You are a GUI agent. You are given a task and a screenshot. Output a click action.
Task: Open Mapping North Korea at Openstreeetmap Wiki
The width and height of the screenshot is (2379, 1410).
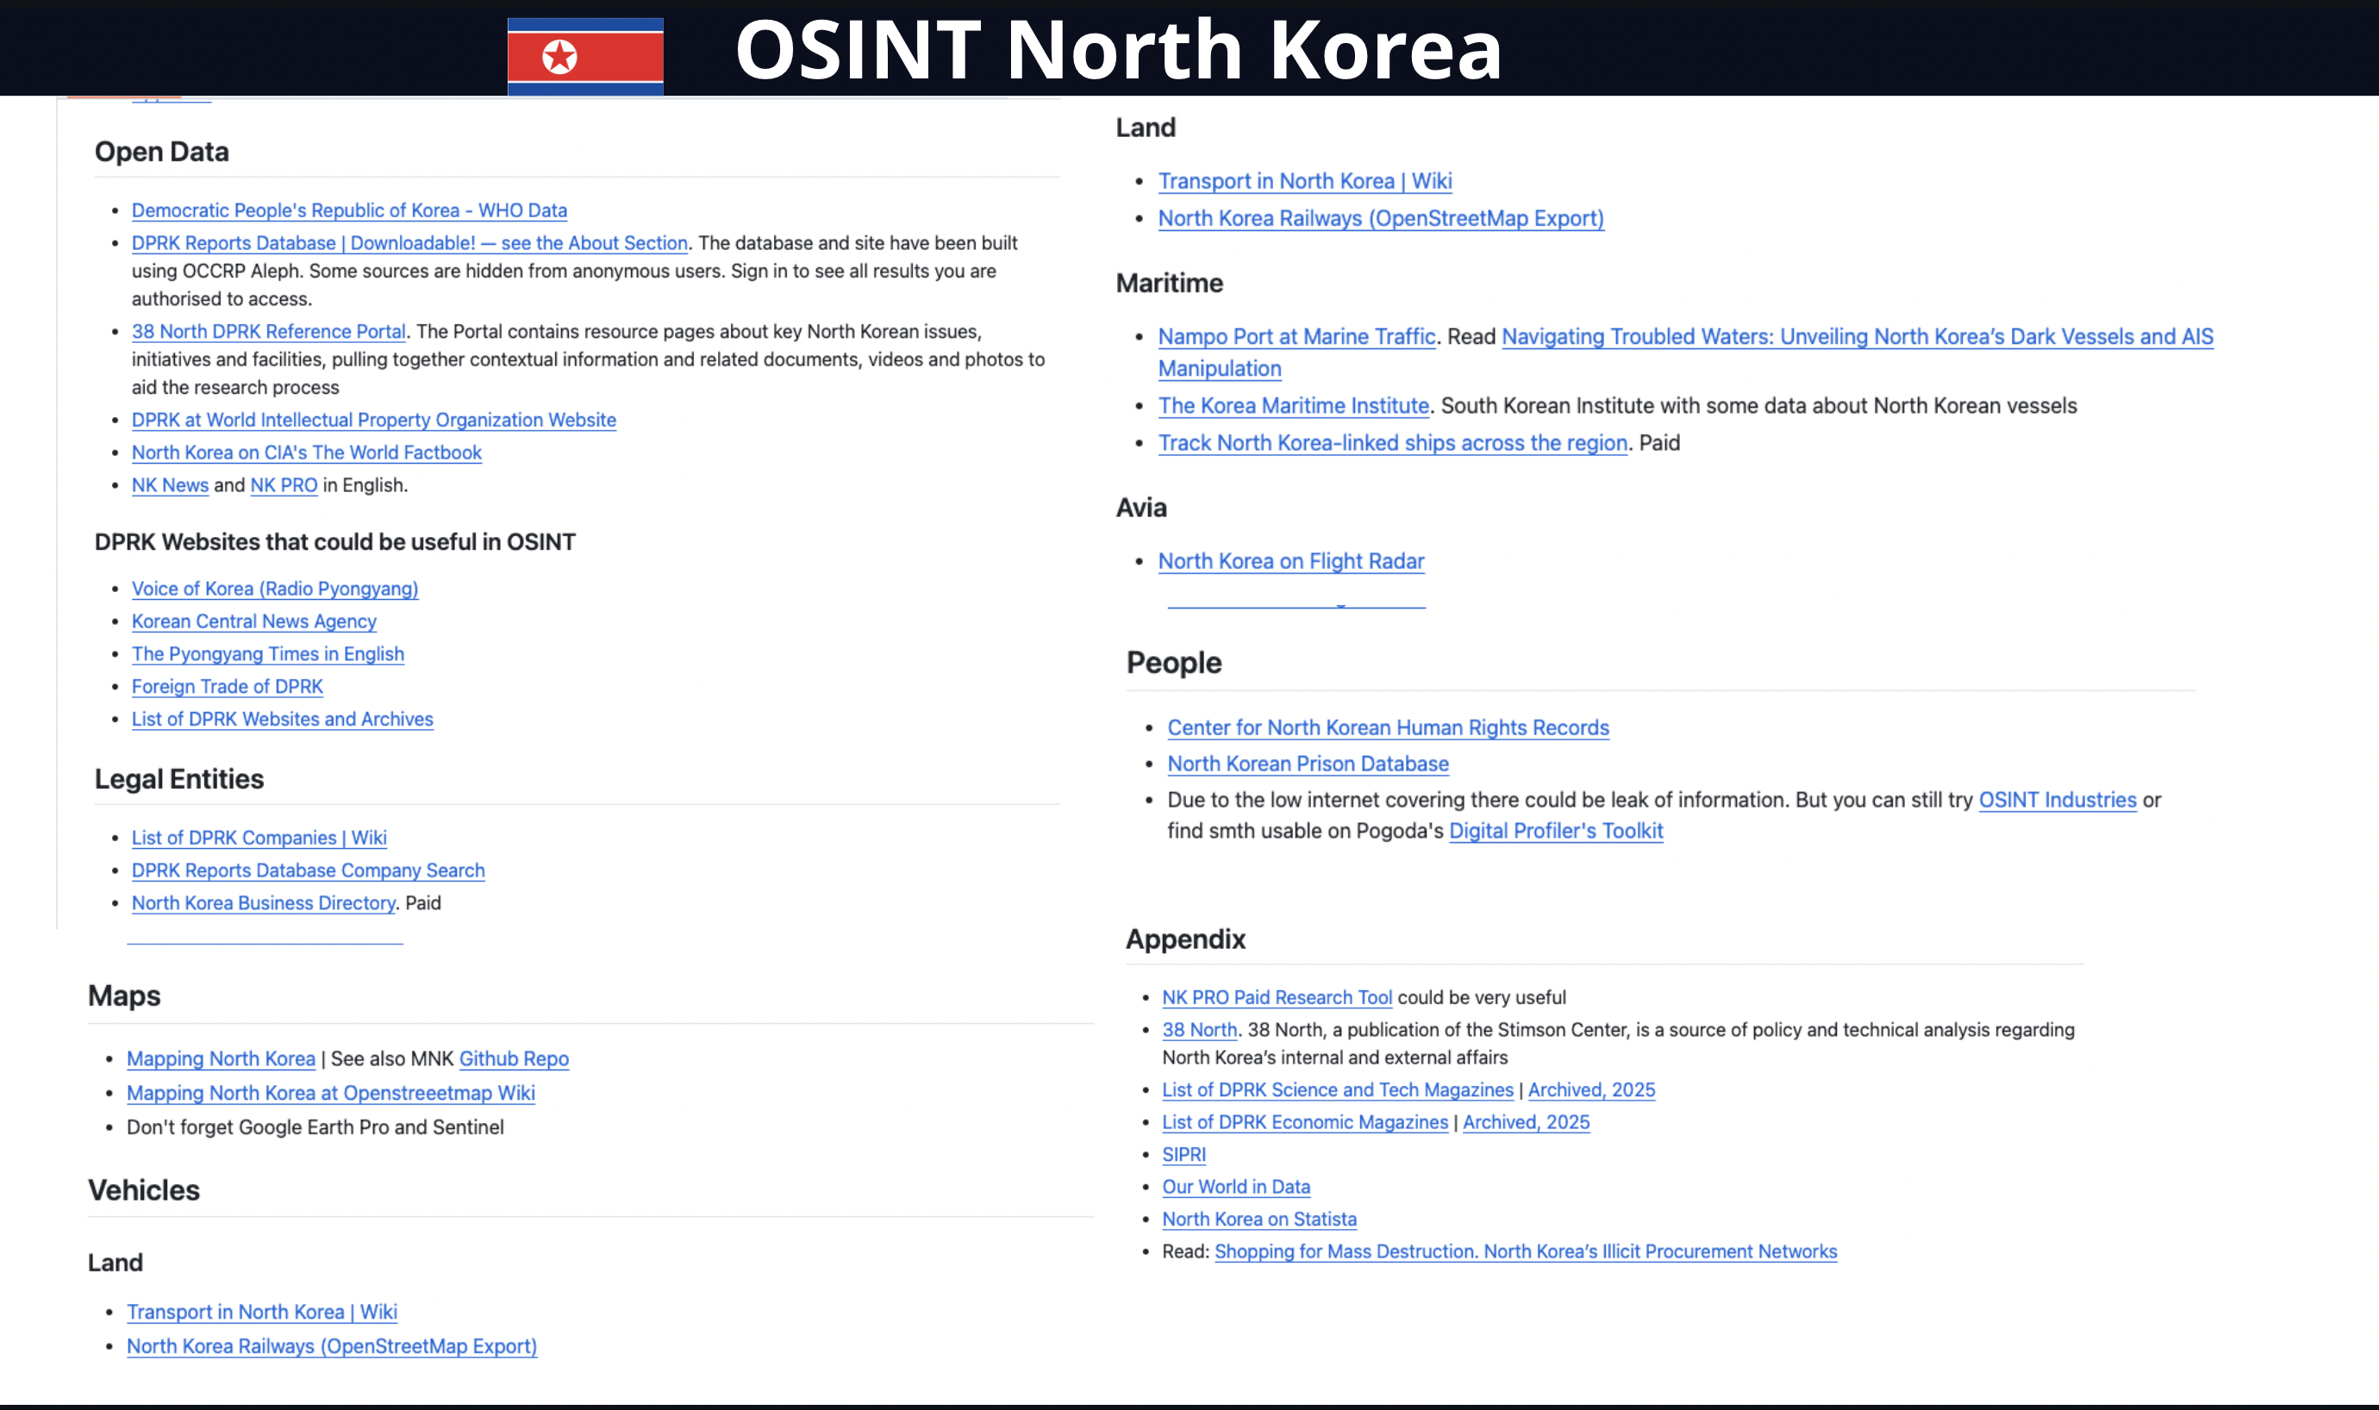click(x=331, y=1093)
